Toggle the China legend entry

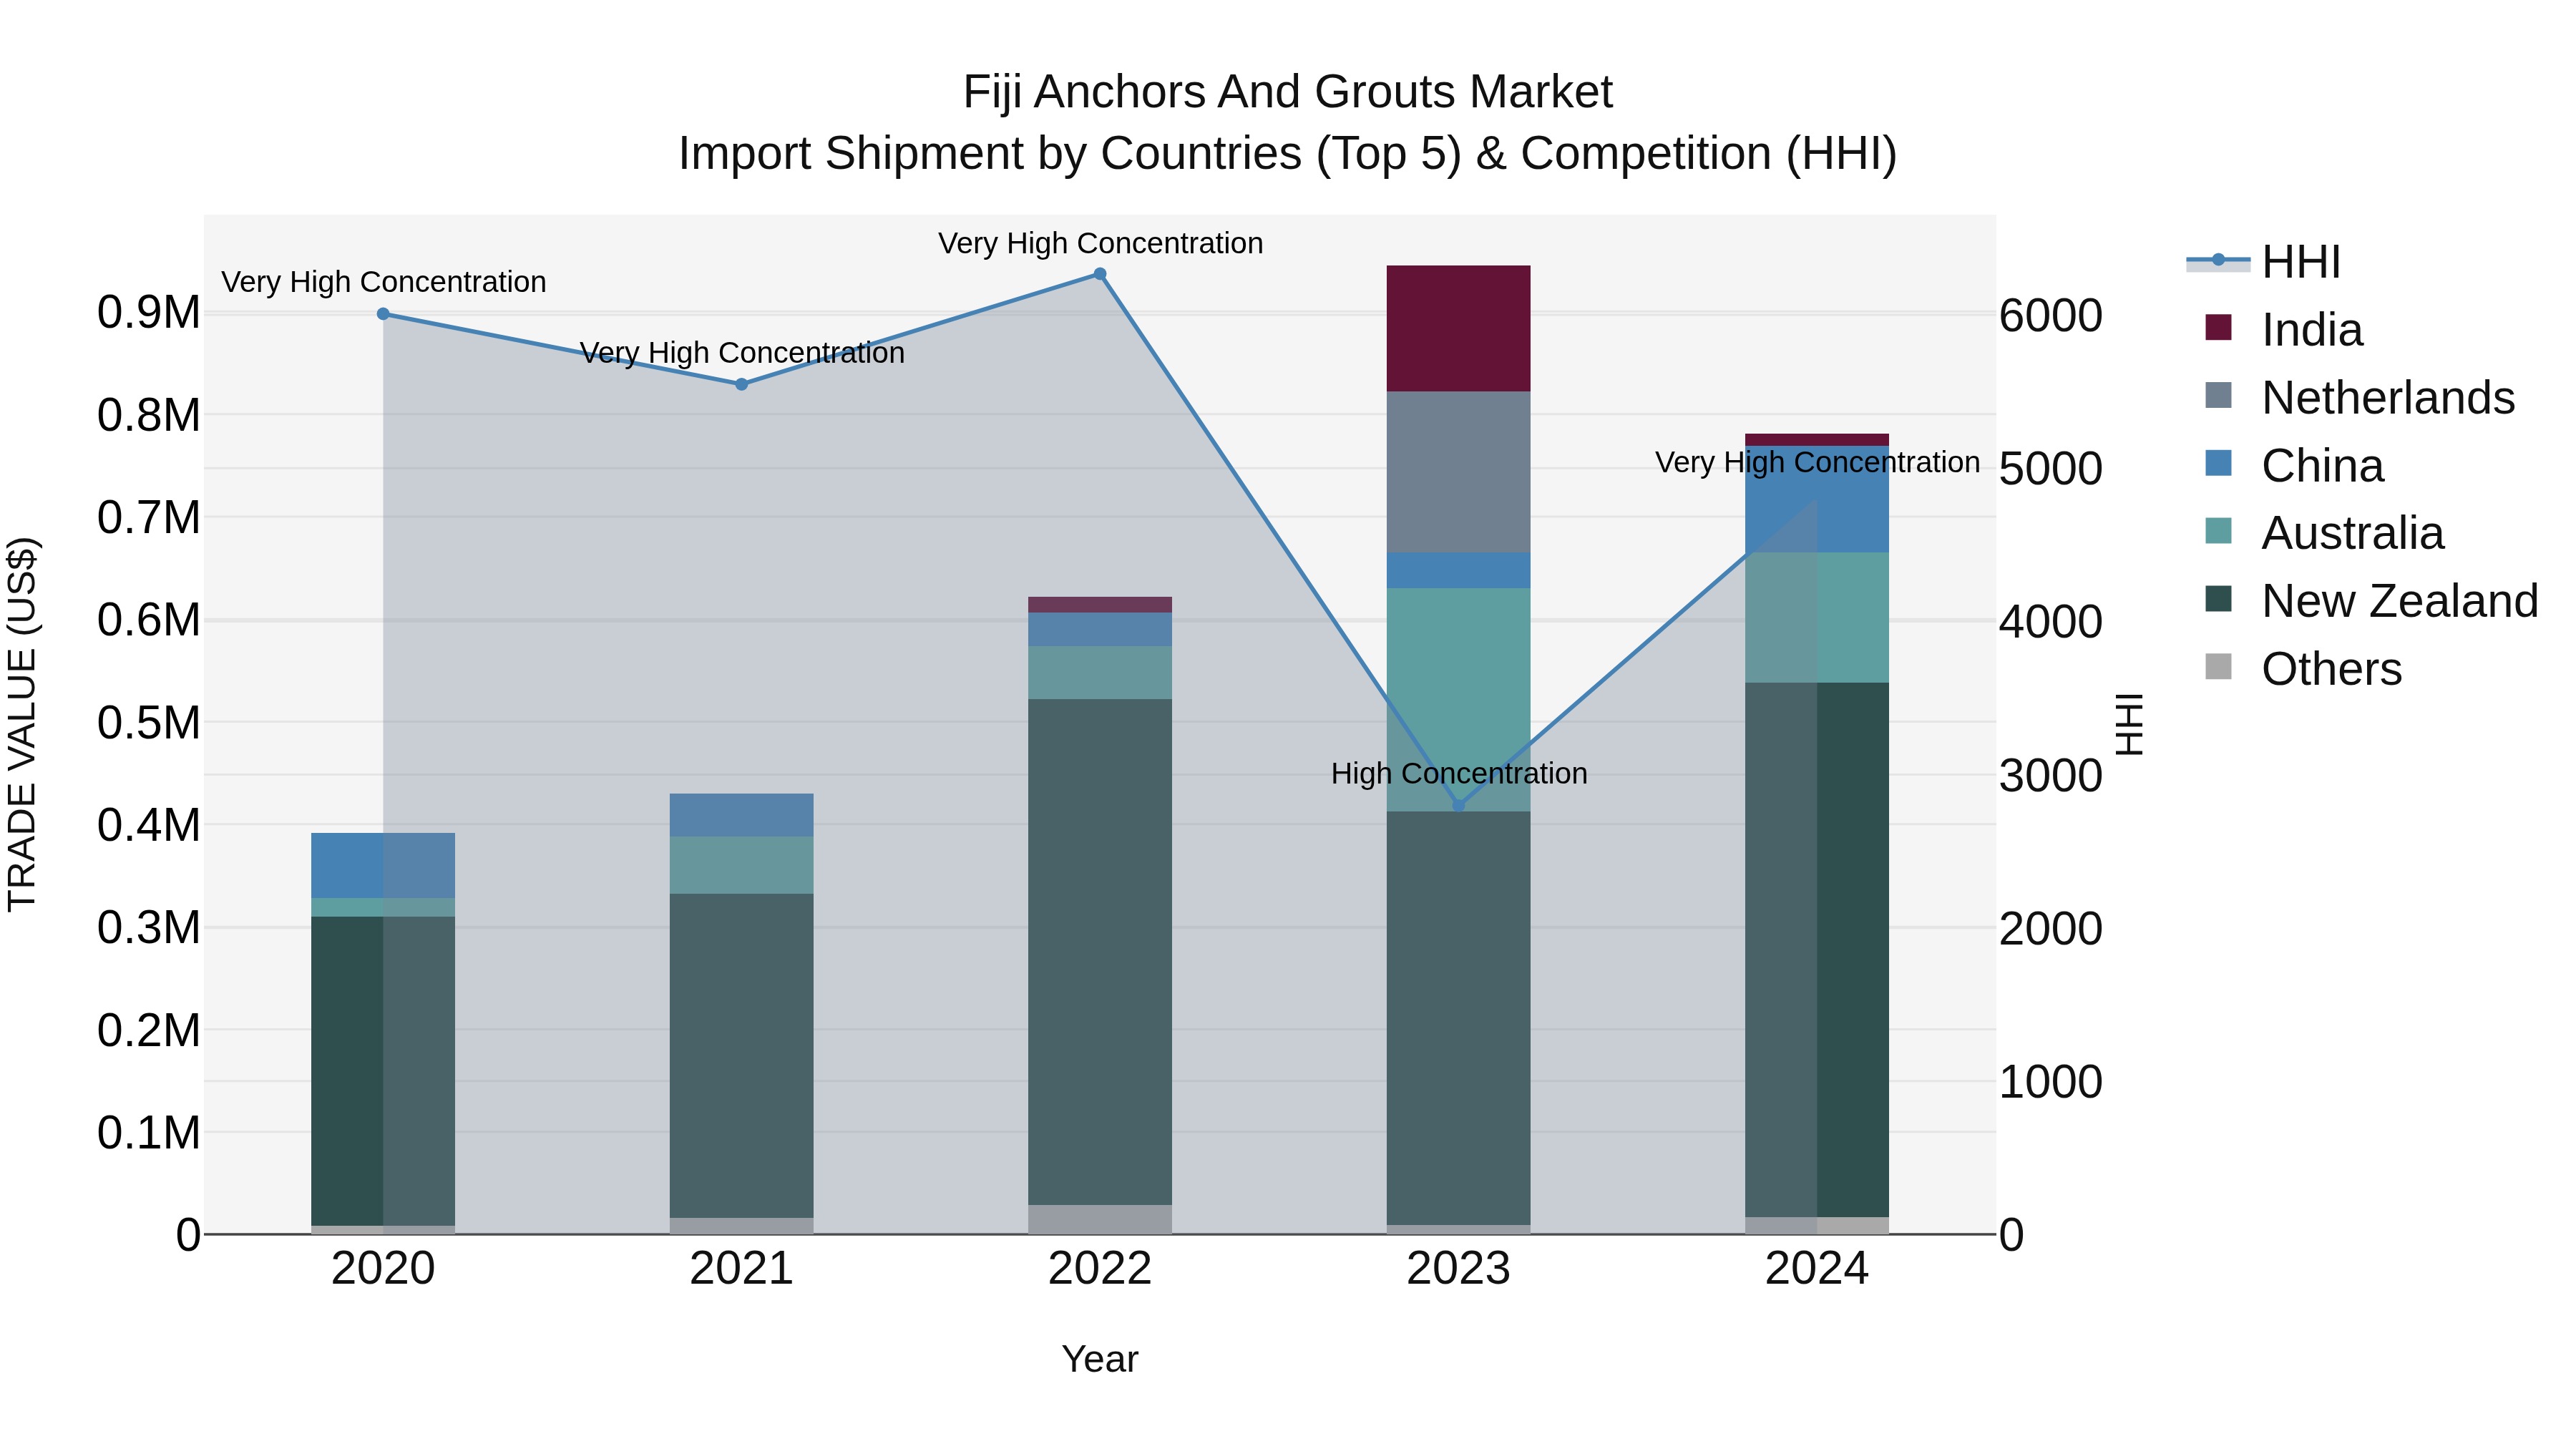[2294, 466]
